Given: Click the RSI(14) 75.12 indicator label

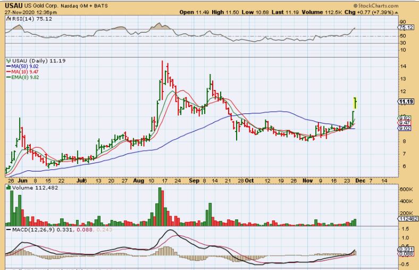Looking at the screenshot, I should [32, 19].
